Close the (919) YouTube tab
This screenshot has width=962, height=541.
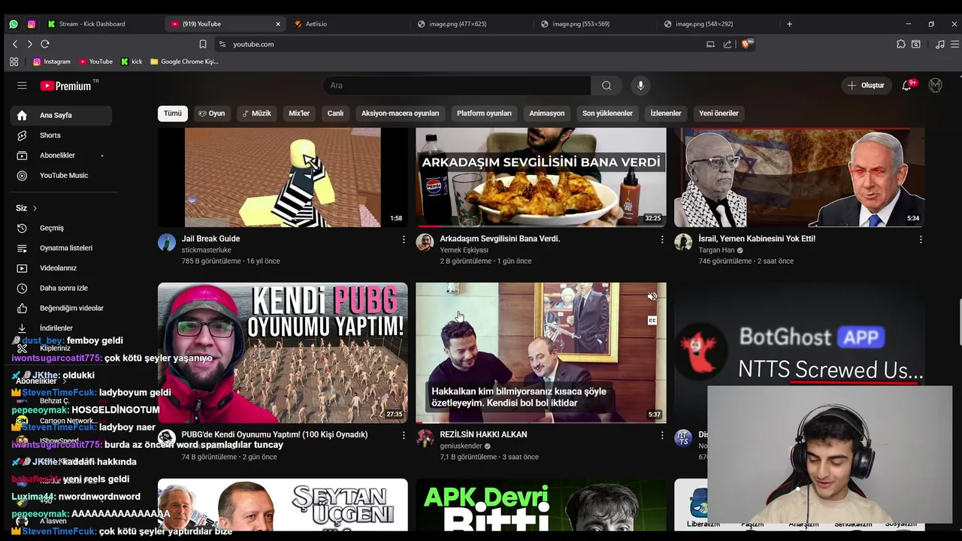[x=278, y=24]
